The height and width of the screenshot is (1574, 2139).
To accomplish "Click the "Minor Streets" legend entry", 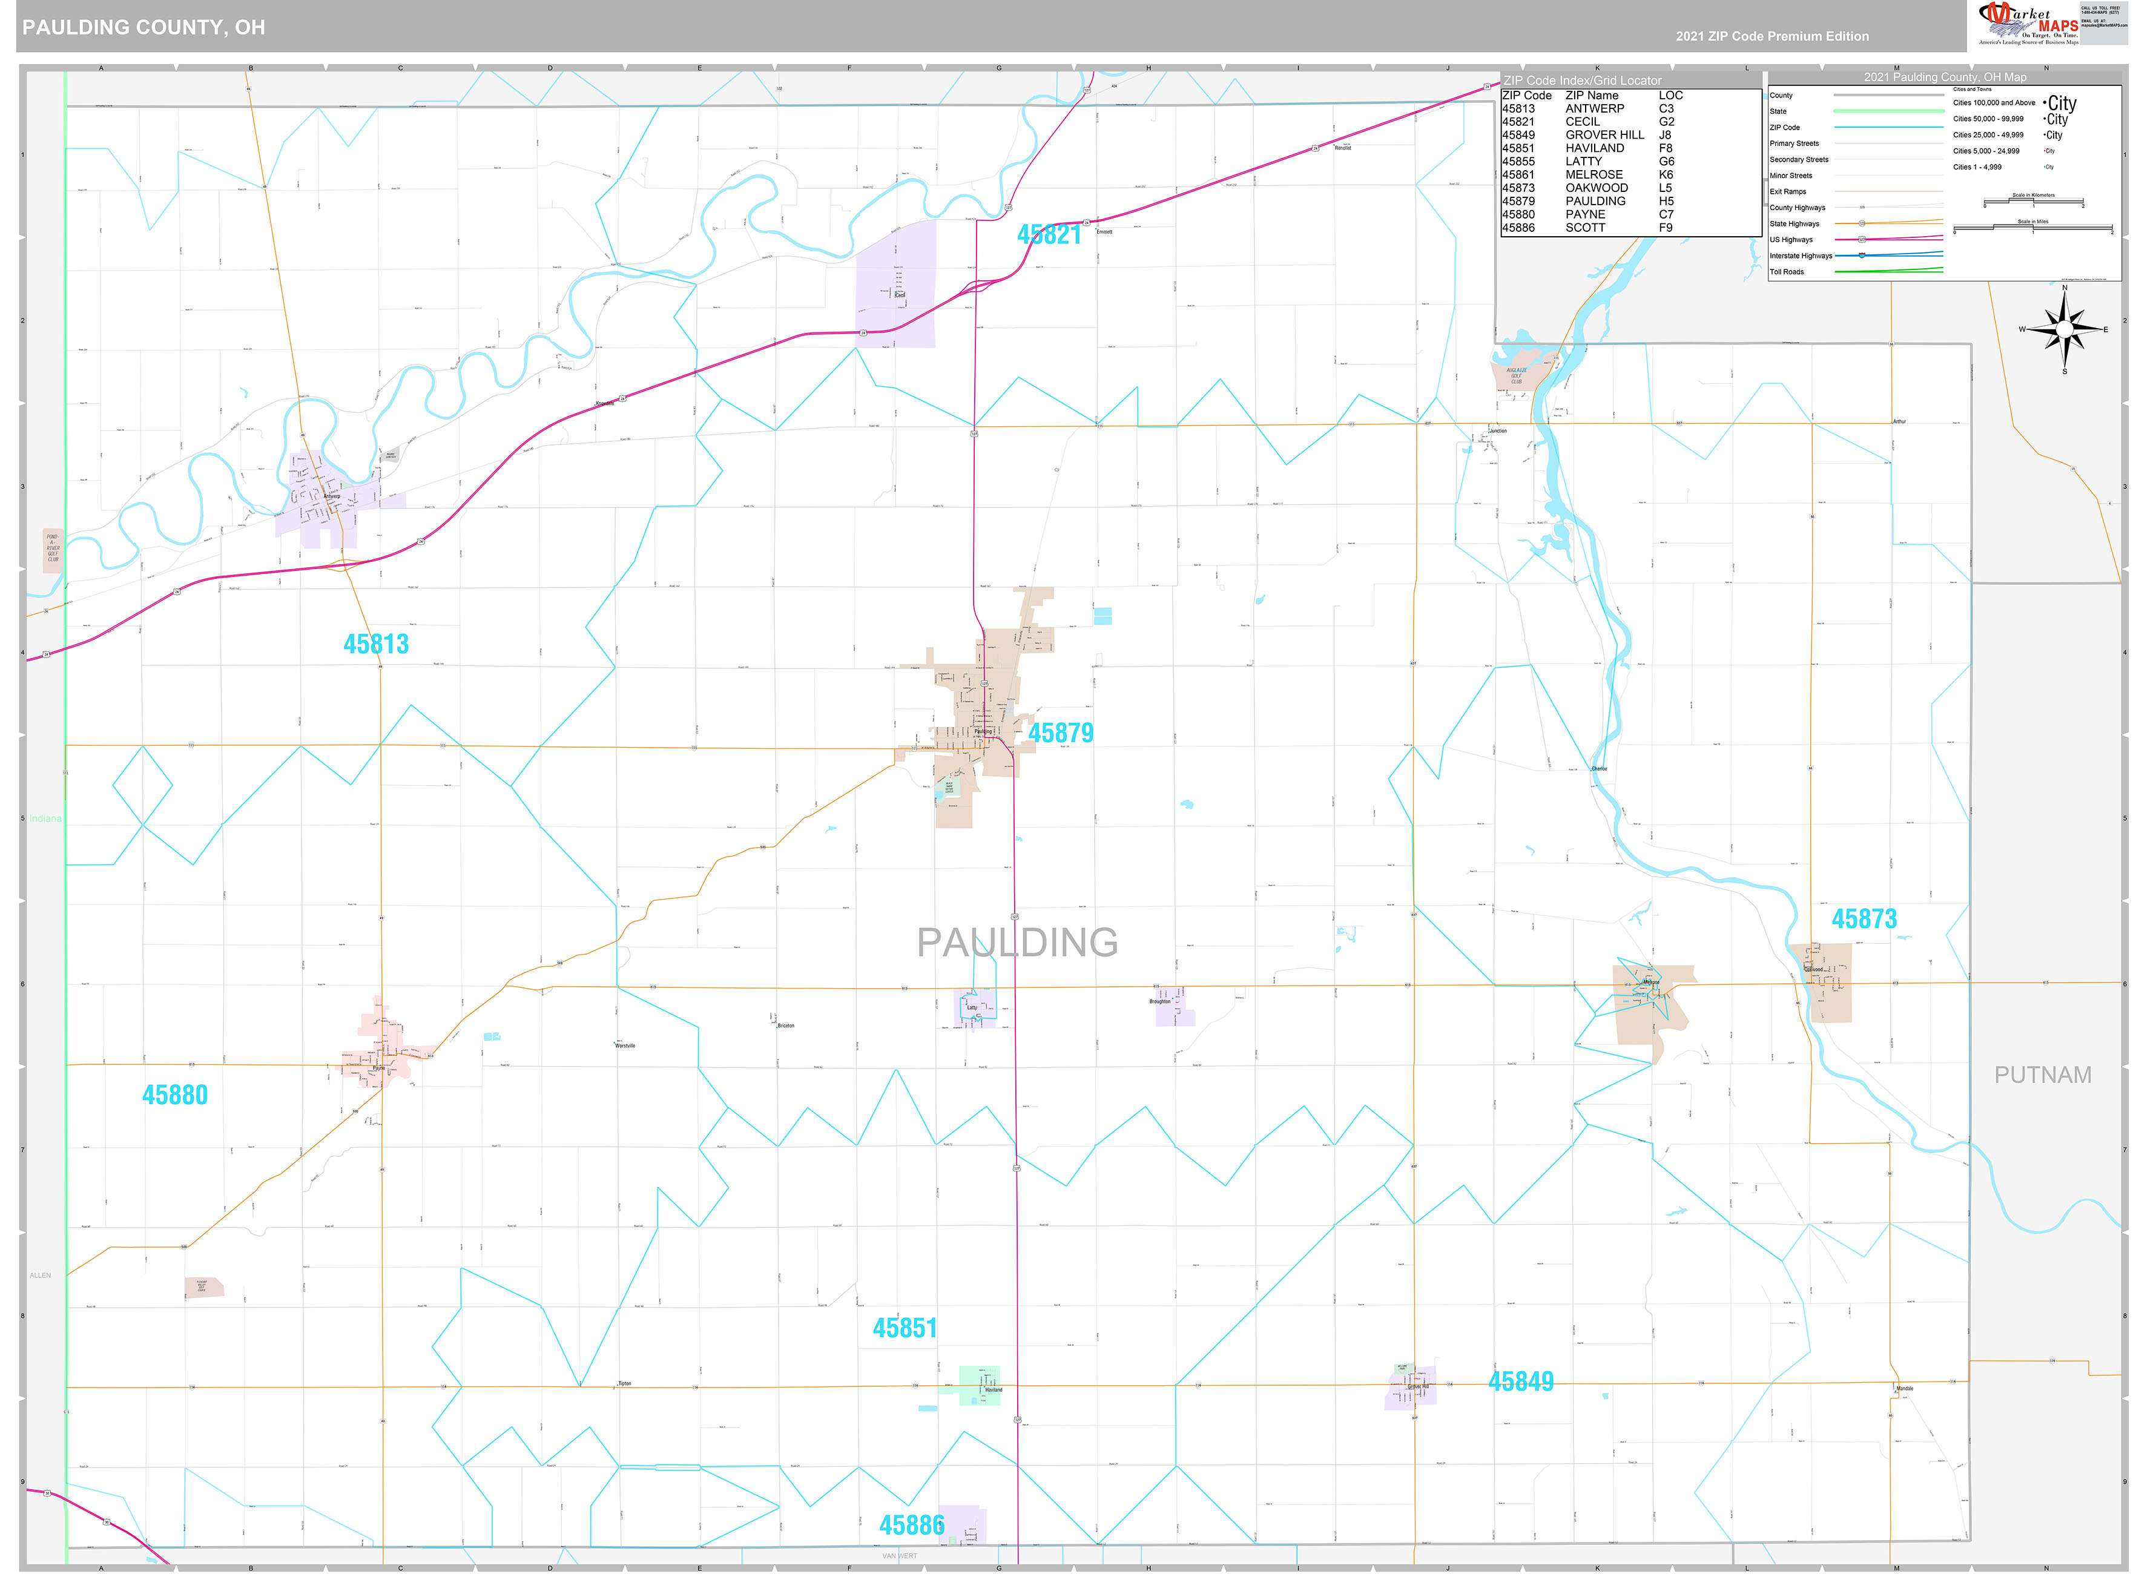I will coord(1791,176).
